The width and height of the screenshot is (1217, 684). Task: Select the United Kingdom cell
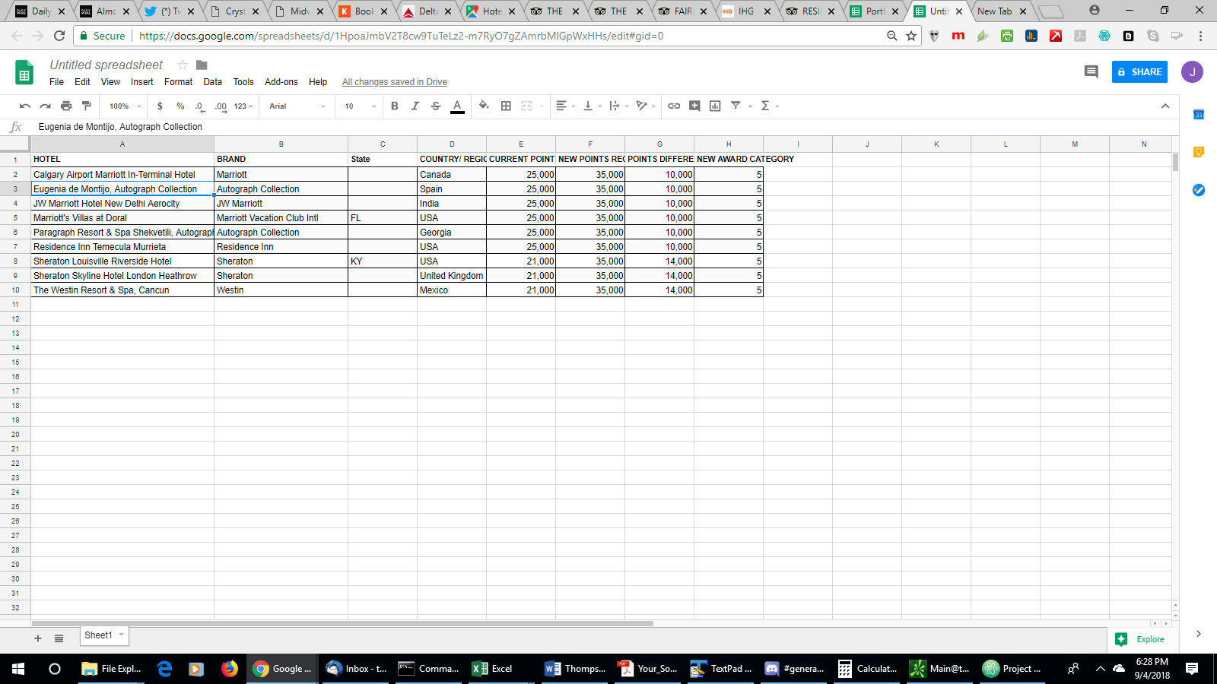coord(452,276)
